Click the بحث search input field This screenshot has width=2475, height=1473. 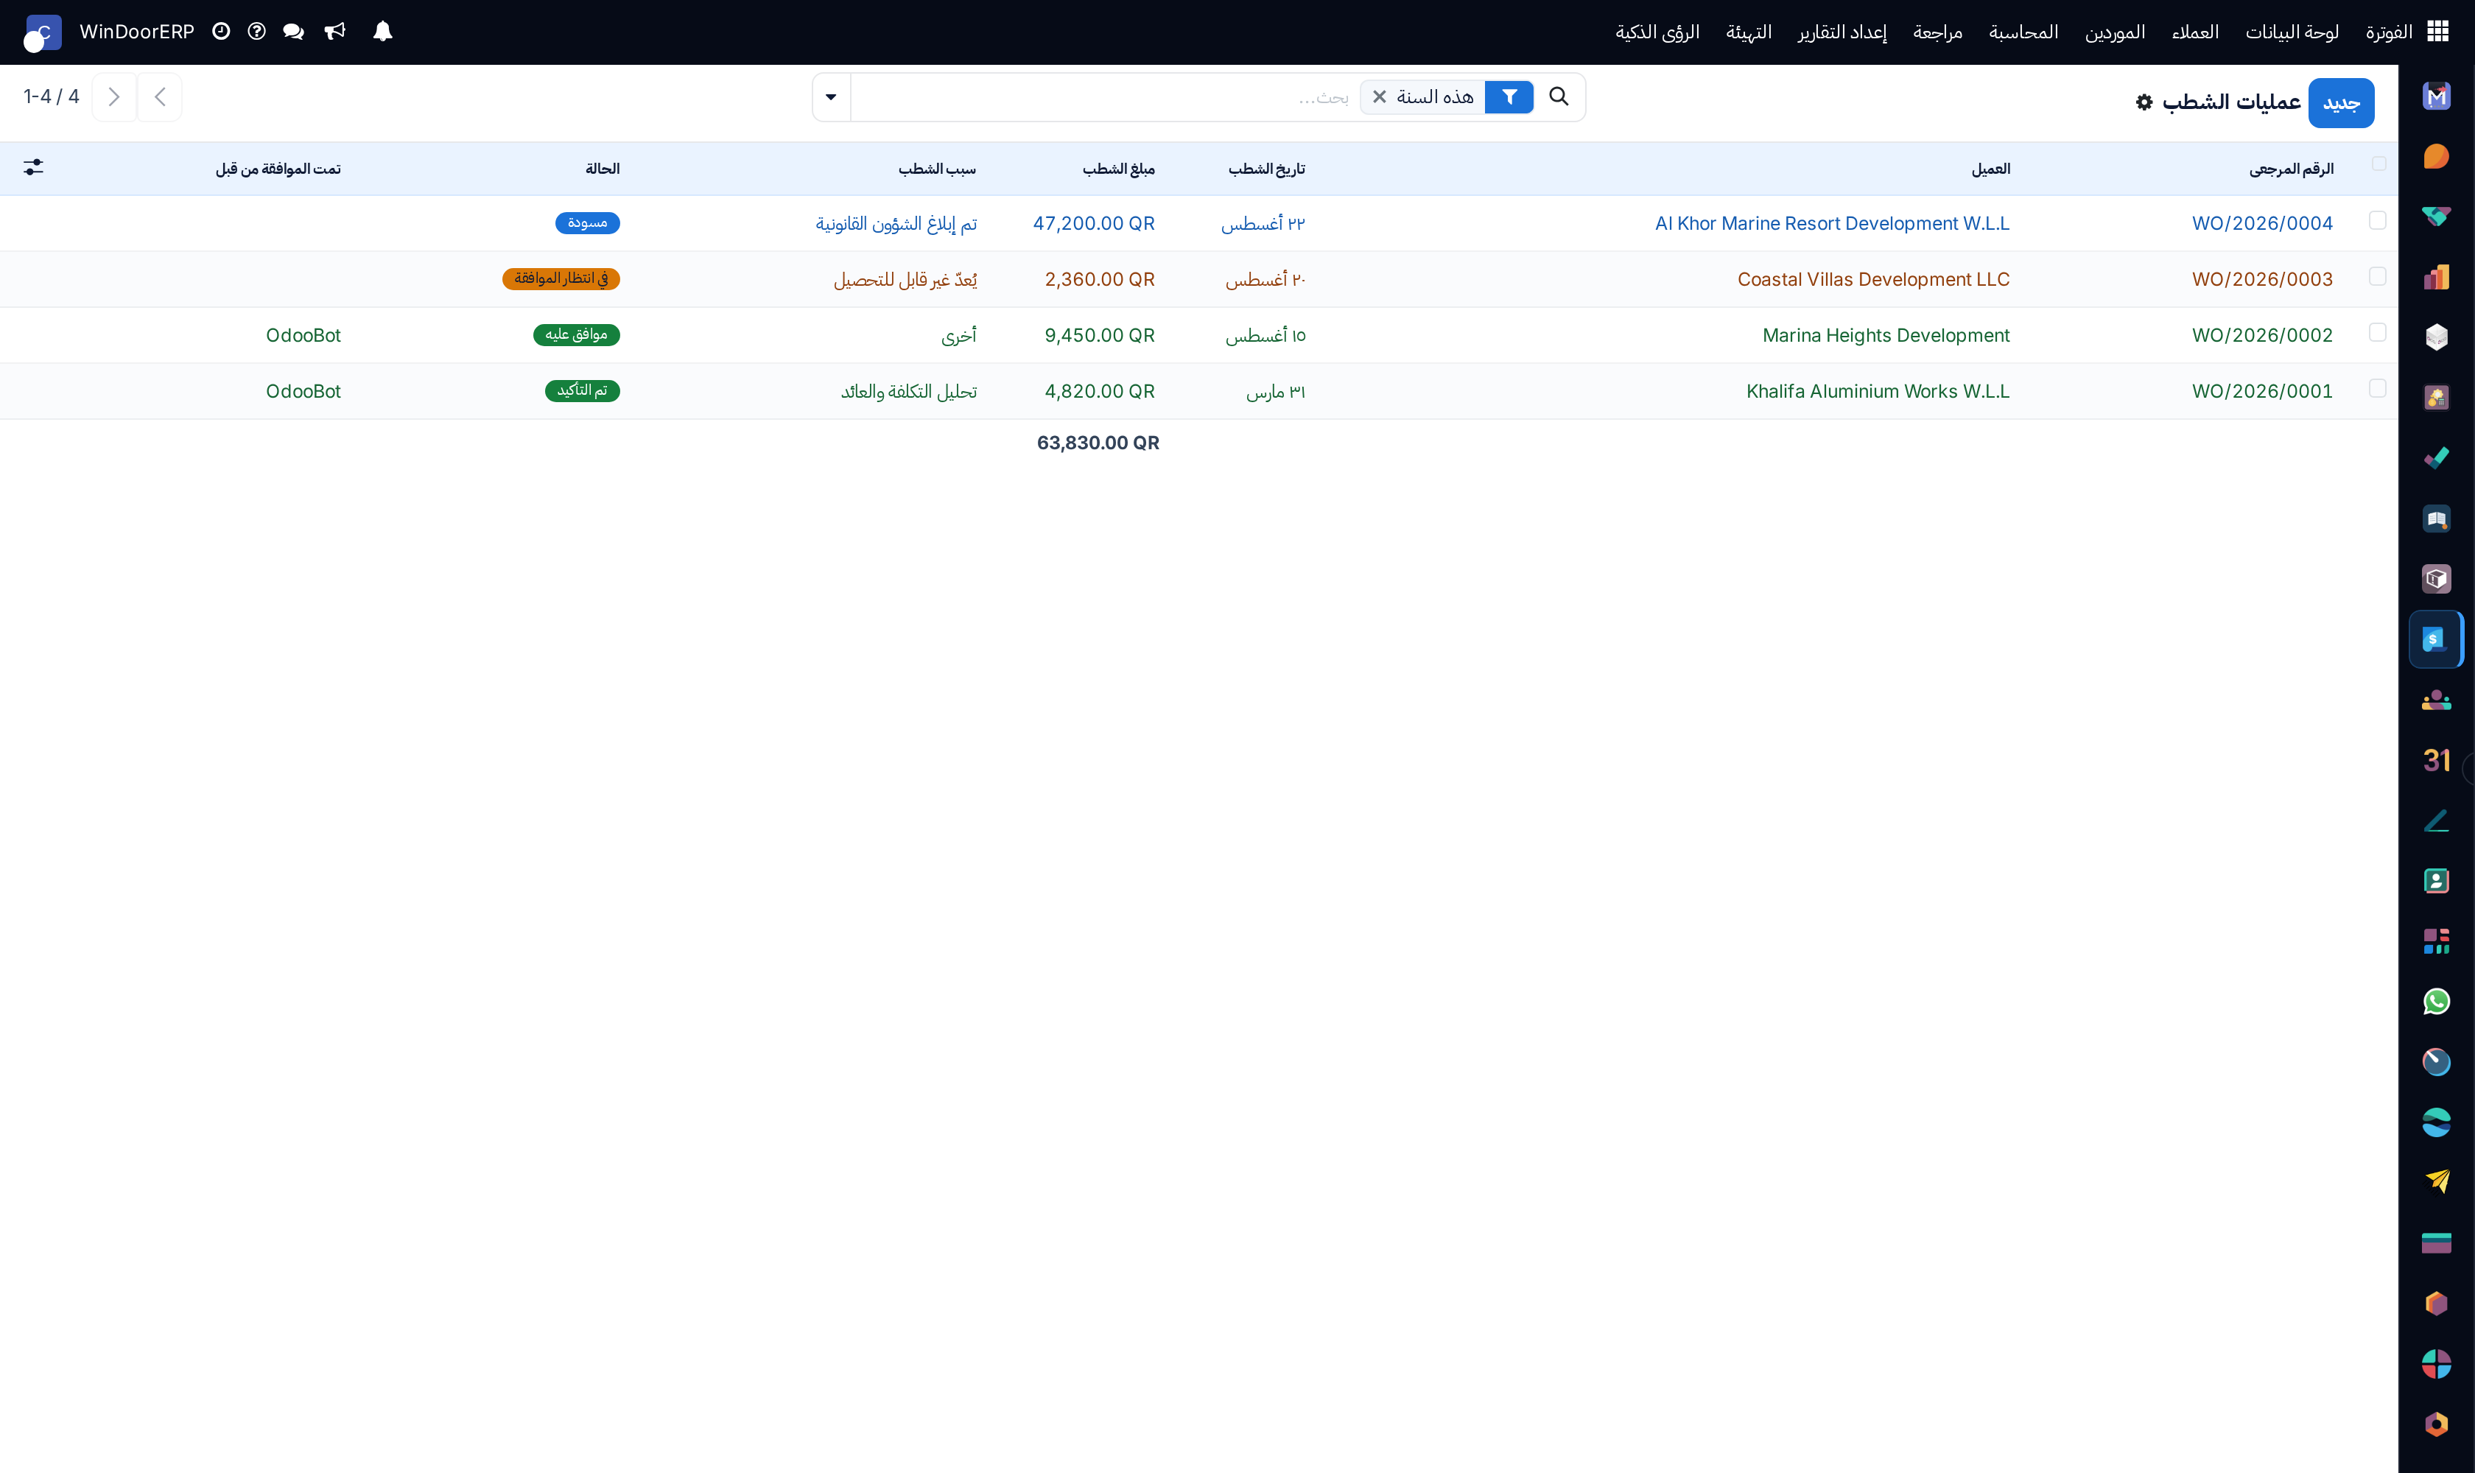tap(1105, 97)
